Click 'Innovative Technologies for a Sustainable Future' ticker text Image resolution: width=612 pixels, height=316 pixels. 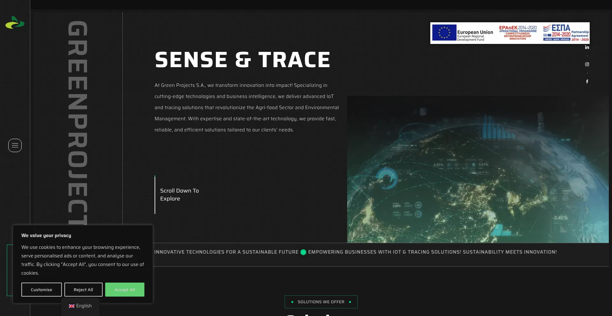(x=226, y=252)
